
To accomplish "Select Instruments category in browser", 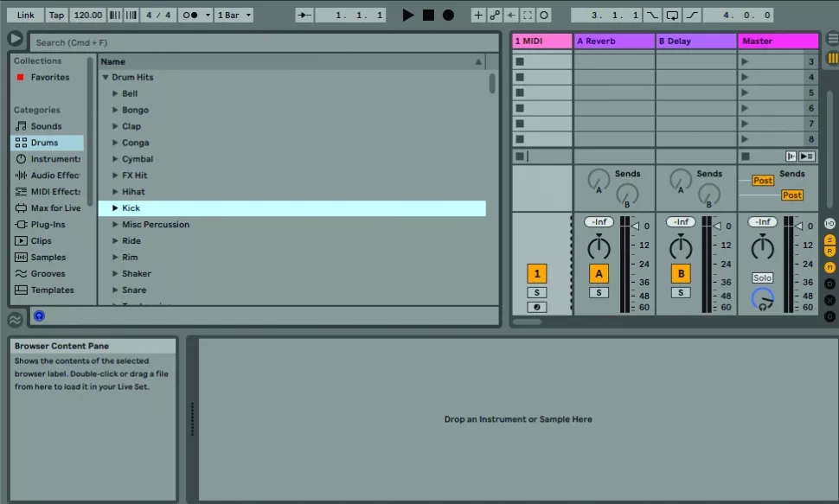I will pos(54,159).
